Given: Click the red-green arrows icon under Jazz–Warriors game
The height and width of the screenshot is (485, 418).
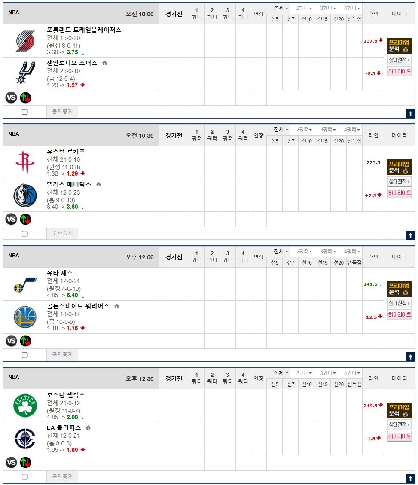Looking at the screenshot, I should pyautogui.click(x=26, y=341).
